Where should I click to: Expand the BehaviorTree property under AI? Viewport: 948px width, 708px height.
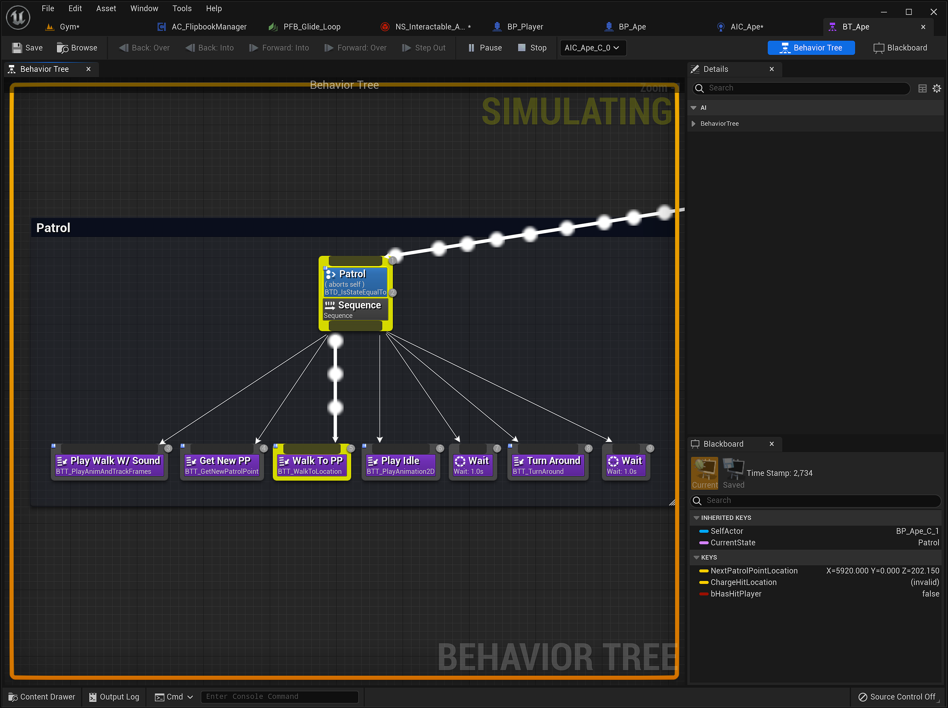pyautogui.click(x=694, y=123)
